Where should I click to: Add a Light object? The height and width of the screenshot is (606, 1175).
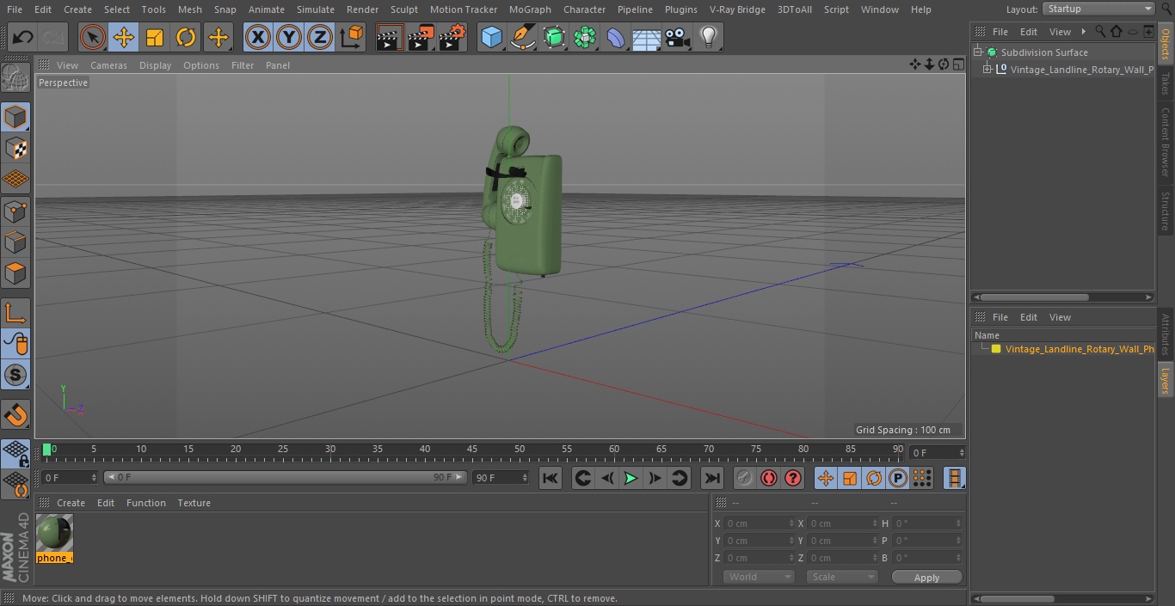point(709,38)
